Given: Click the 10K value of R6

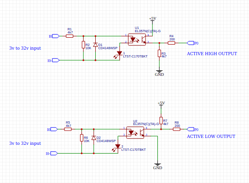Looking at the screenshot, I should (x=87, y=141).
